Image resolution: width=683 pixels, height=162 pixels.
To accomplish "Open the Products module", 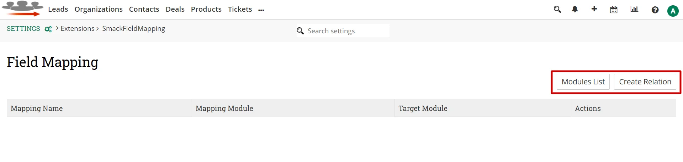I will (206, 9).
